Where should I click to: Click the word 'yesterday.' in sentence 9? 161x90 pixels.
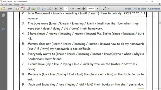pyautogui.click(x=136, y=84)
